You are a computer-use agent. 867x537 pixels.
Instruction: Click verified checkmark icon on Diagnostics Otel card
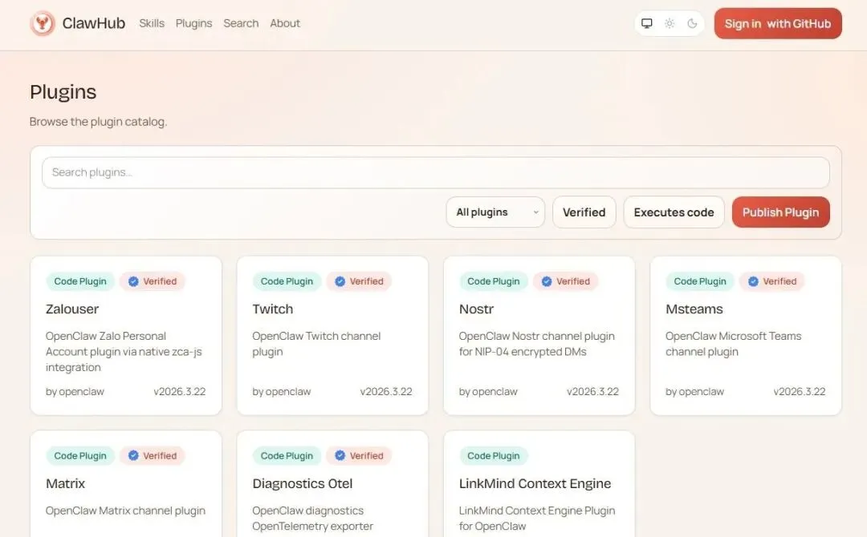point(340,455)
